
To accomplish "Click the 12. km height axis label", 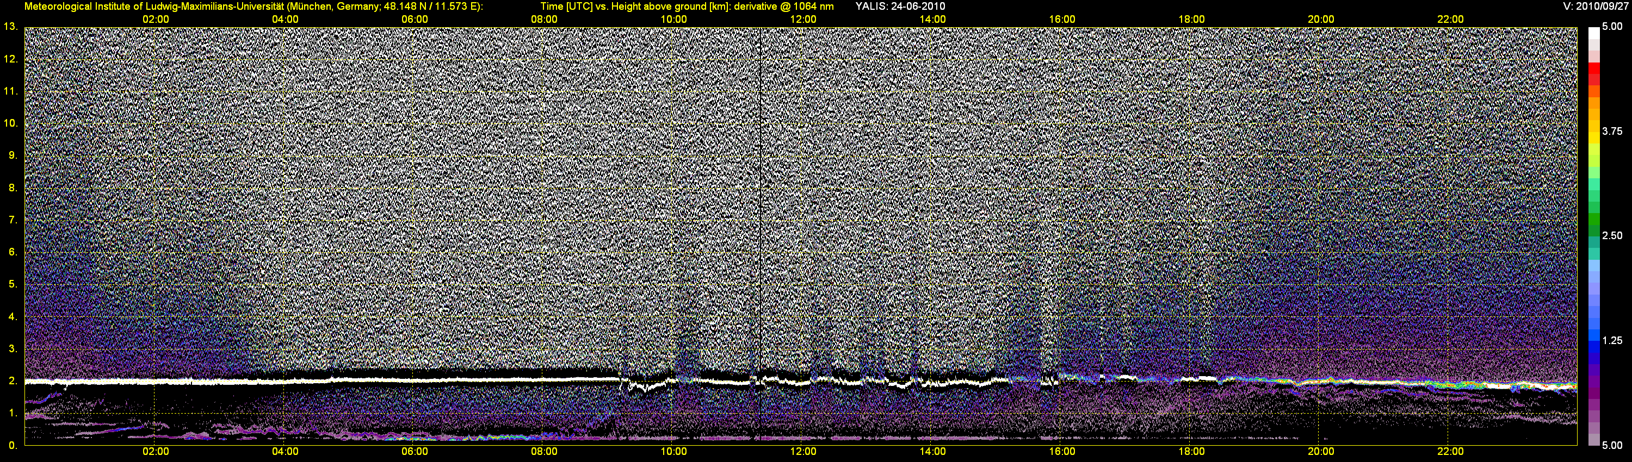I will pyautogui.click(x=10, y=59).
